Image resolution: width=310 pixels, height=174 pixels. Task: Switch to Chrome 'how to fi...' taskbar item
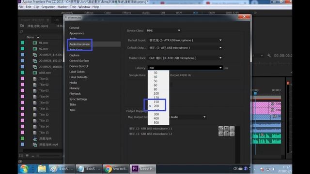coord(116,169)
